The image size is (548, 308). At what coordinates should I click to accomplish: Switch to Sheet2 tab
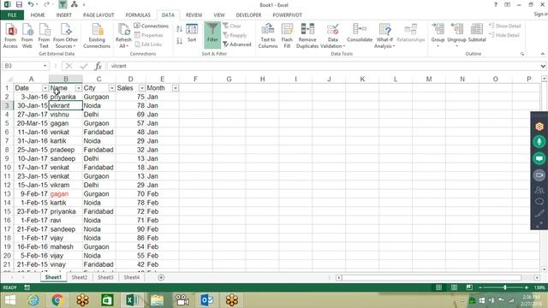pyautogui.click(x=80, y=277)
